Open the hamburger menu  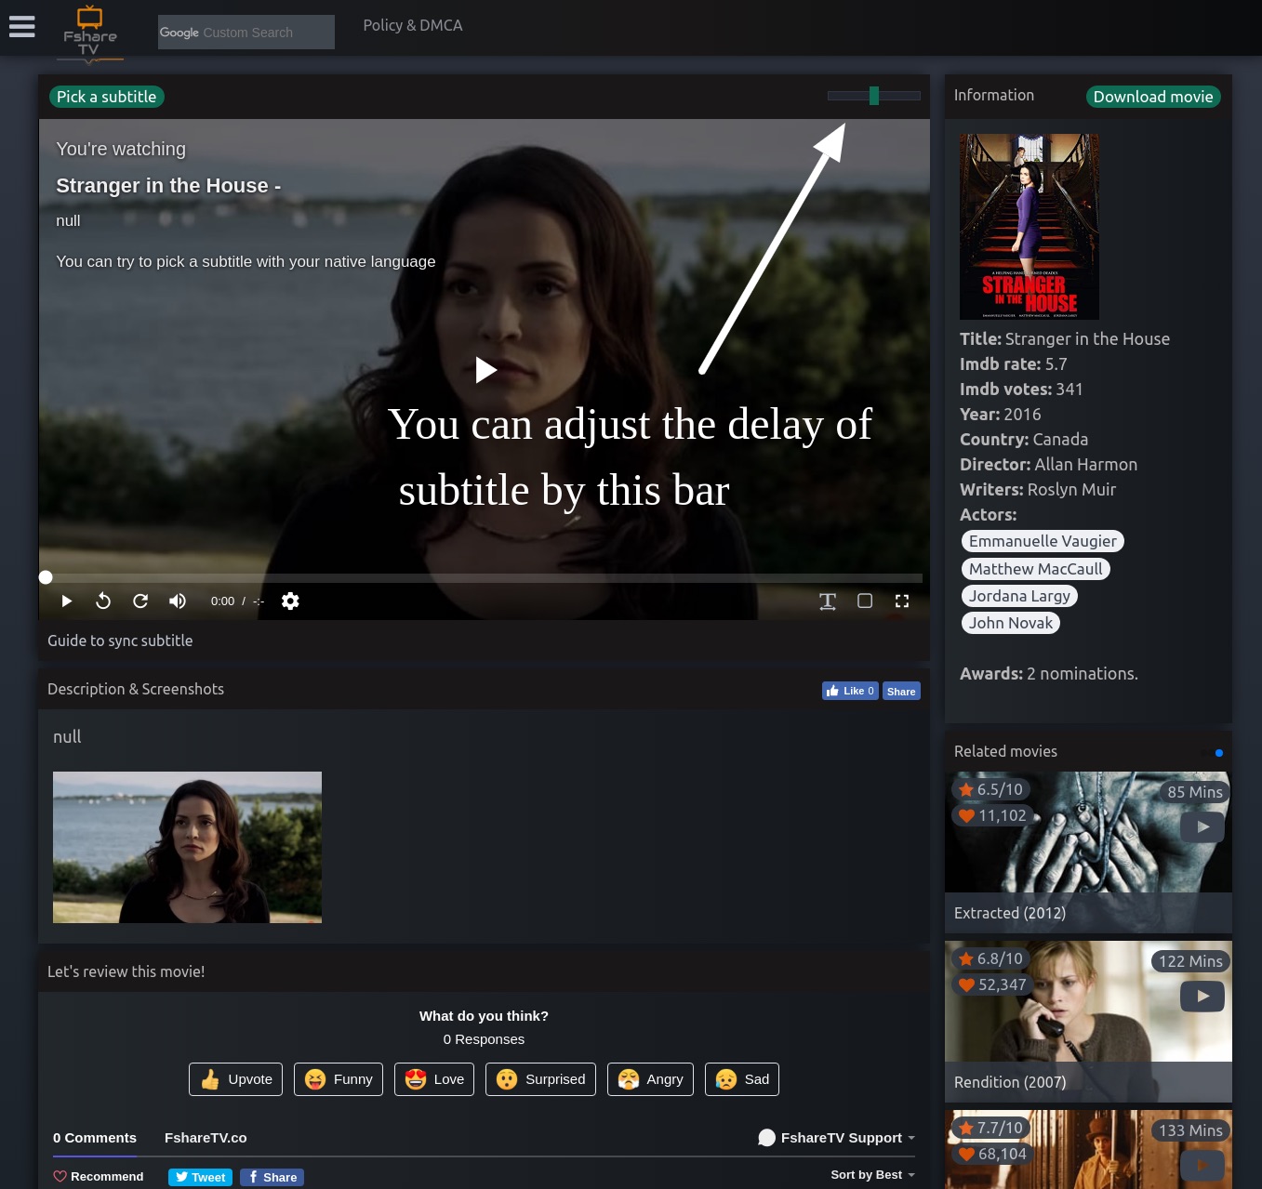21,27
